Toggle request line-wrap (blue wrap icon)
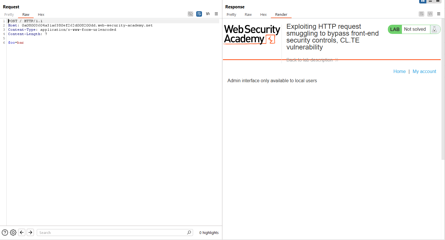Screen dimensions: 445x240 [x=199, y=14]
